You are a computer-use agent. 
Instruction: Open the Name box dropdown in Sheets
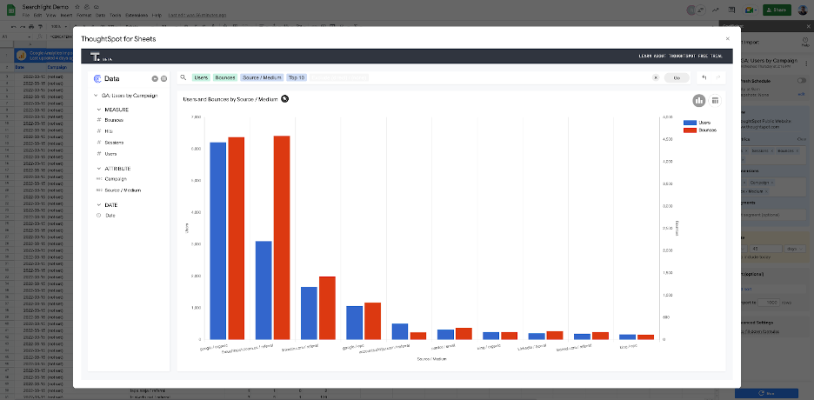(x=29, y=37)
